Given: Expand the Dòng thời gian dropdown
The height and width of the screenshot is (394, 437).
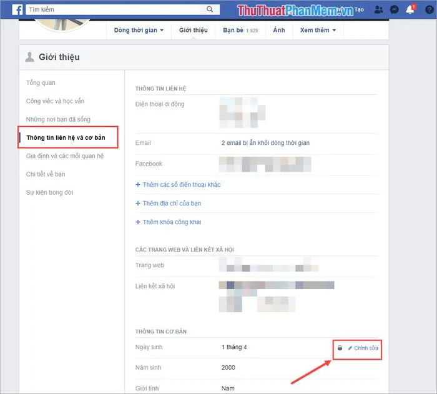Looking at the screenshot, I should click(139, 30).
